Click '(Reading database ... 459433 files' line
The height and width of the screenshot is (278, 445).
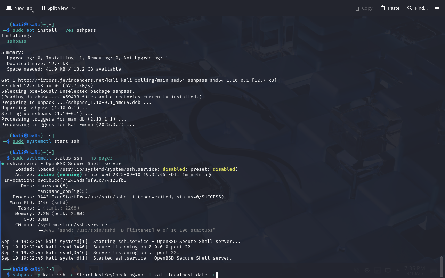click(x=102, y=97)
